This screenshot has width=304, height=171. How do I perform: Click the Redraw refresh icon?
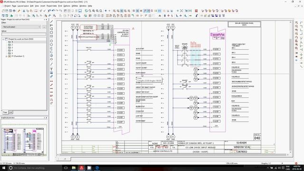86,11
